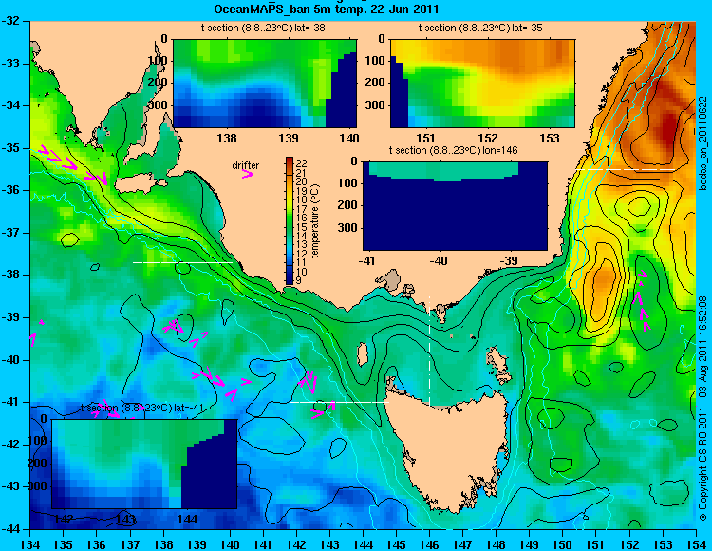Open the lat=-41 temperature section inset plot
712x551 pixels.
click(x=144, y=464)
